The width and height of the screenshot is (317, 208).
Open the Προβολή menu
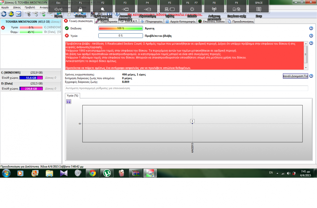coord(30,7)
